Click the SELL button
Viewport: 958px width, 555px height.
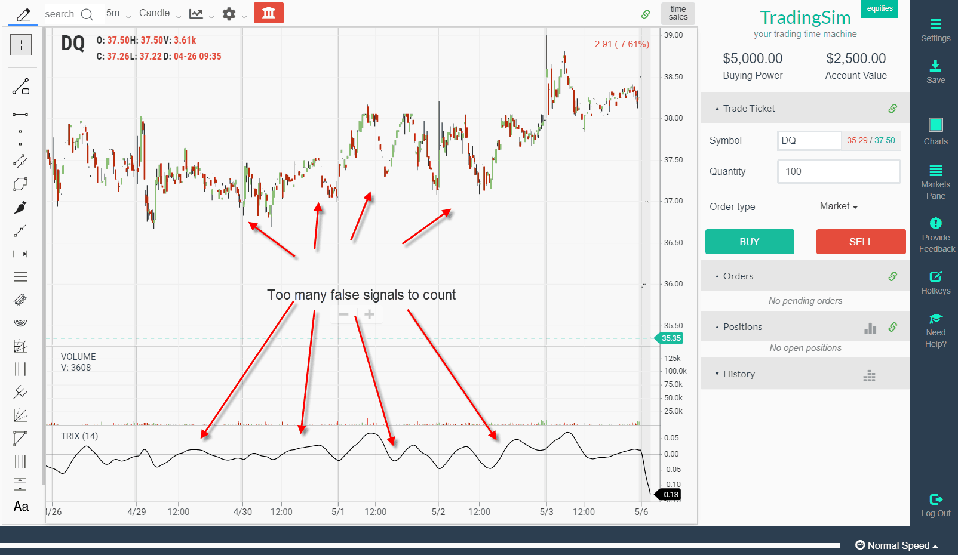click(x=861, y=242)
